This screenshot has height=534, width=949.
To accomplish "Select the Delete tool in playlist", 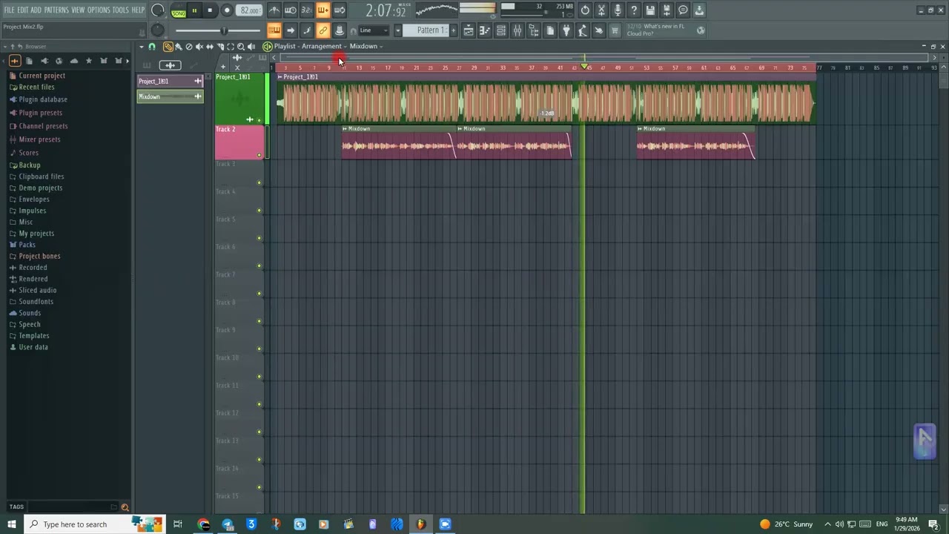I will 189,47.
